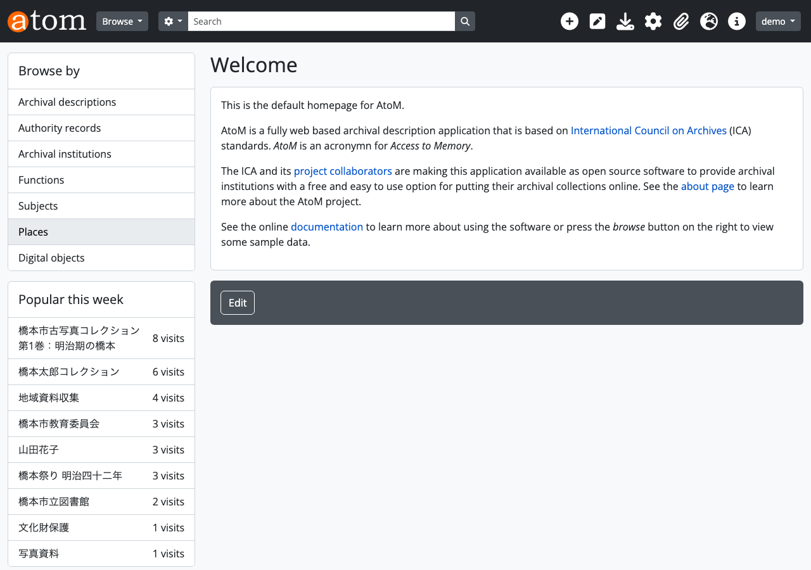Browse by Functions
The height and width of the screenshot is (570, 811).
[x=101, y=180]
